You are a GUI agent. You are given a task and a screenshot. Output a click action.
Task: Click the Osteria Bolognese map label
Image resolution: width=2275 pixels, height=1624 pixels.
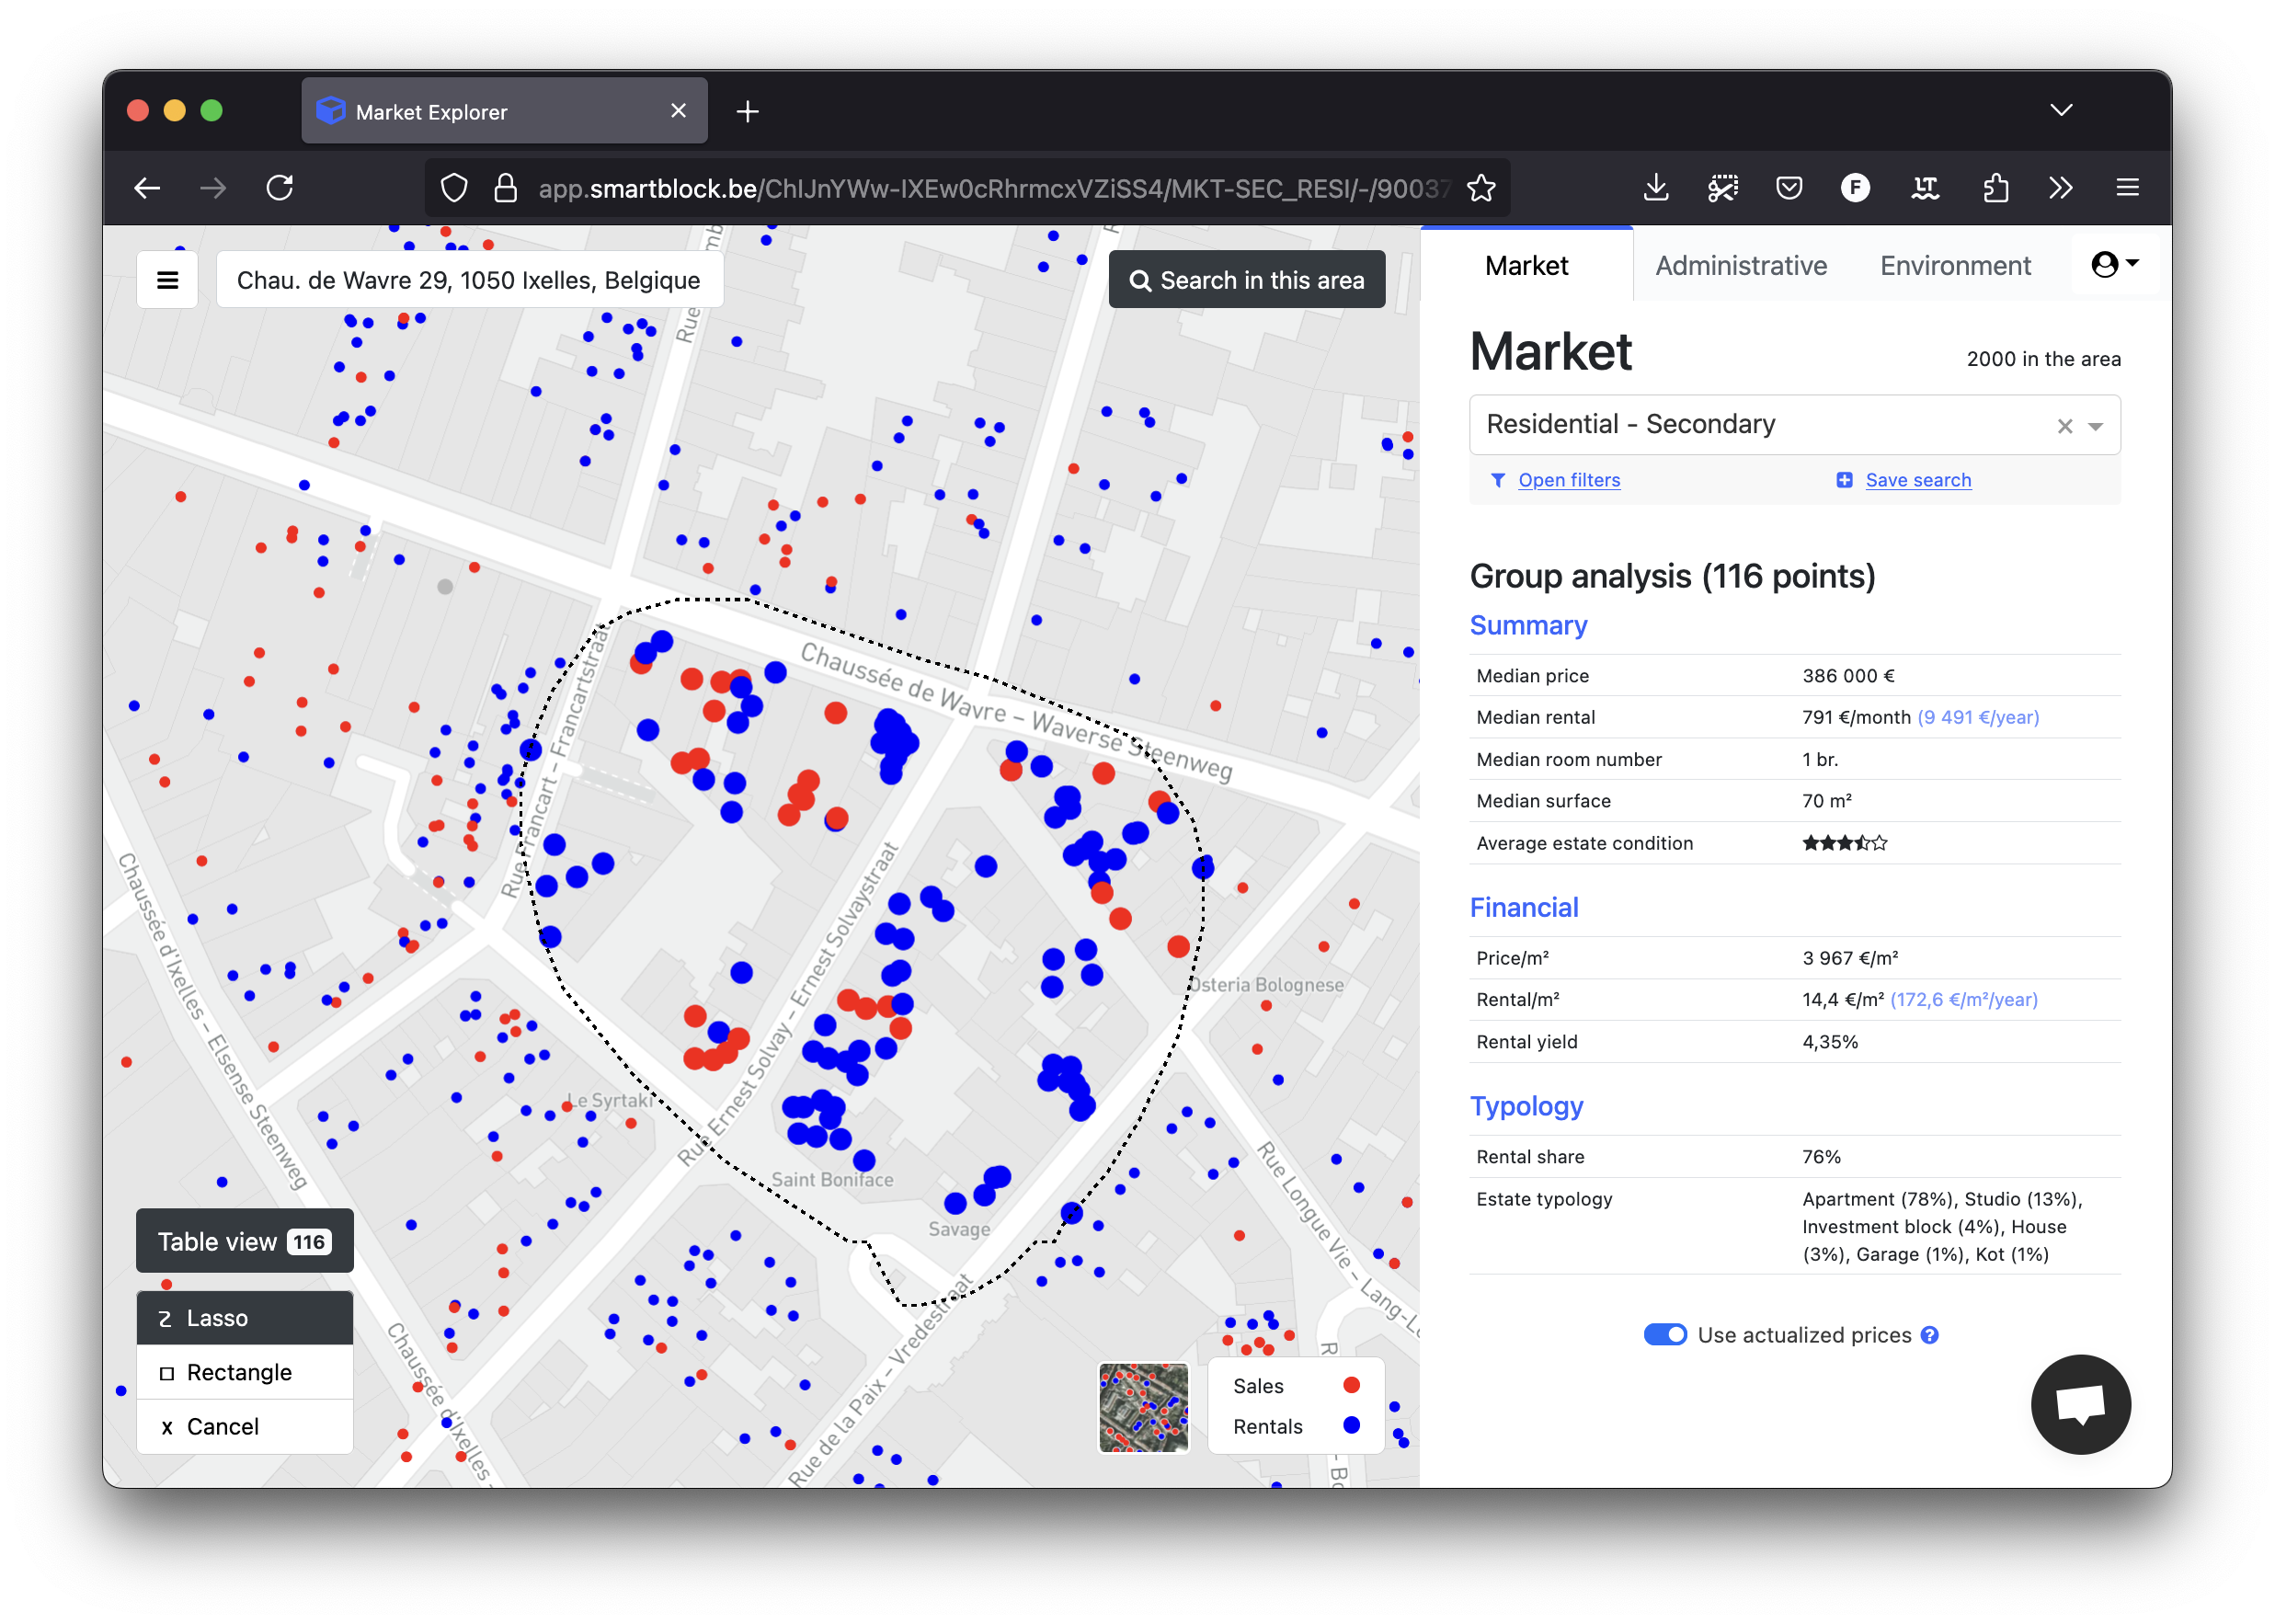point(1266,984)
